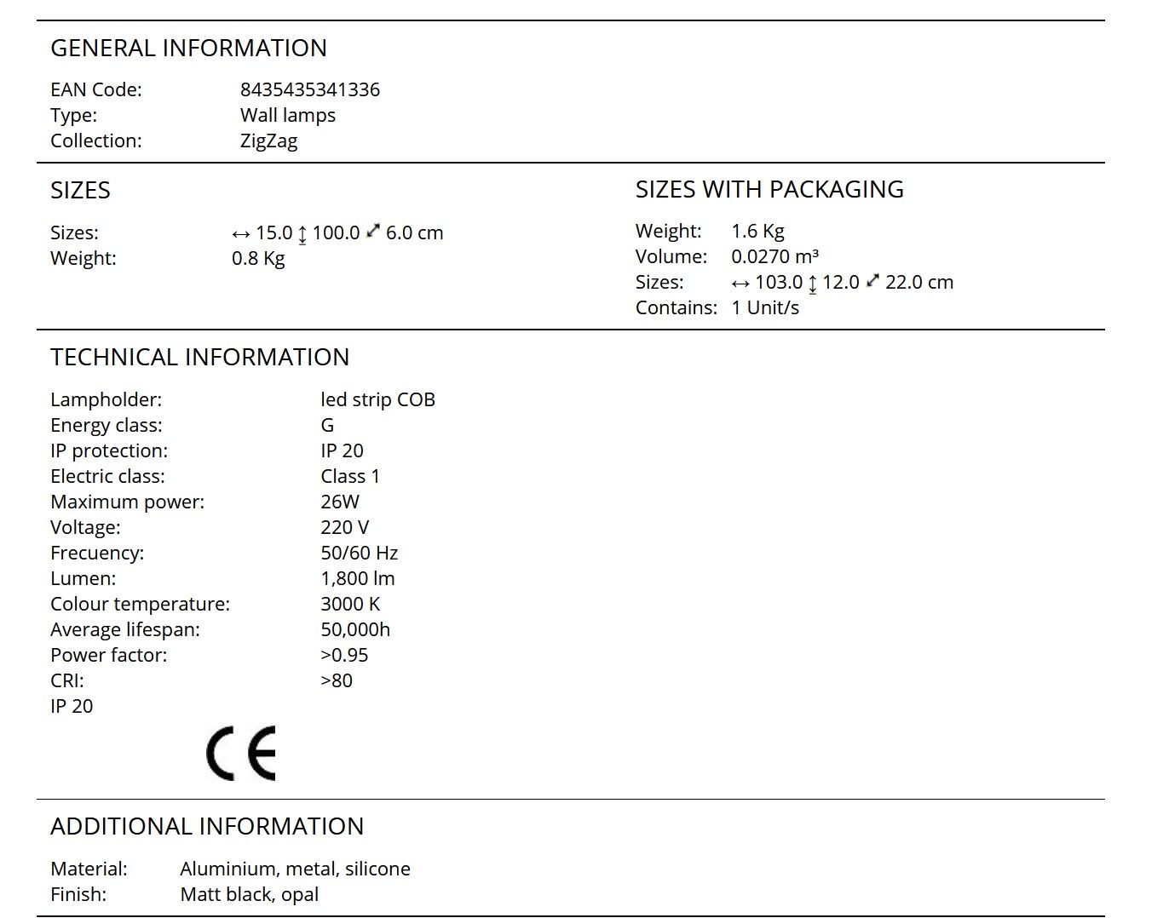The height and width of the screenshot is (918, 1163).
Task: Click the '>80' CRI value
Action: click(x=337, y=680)
